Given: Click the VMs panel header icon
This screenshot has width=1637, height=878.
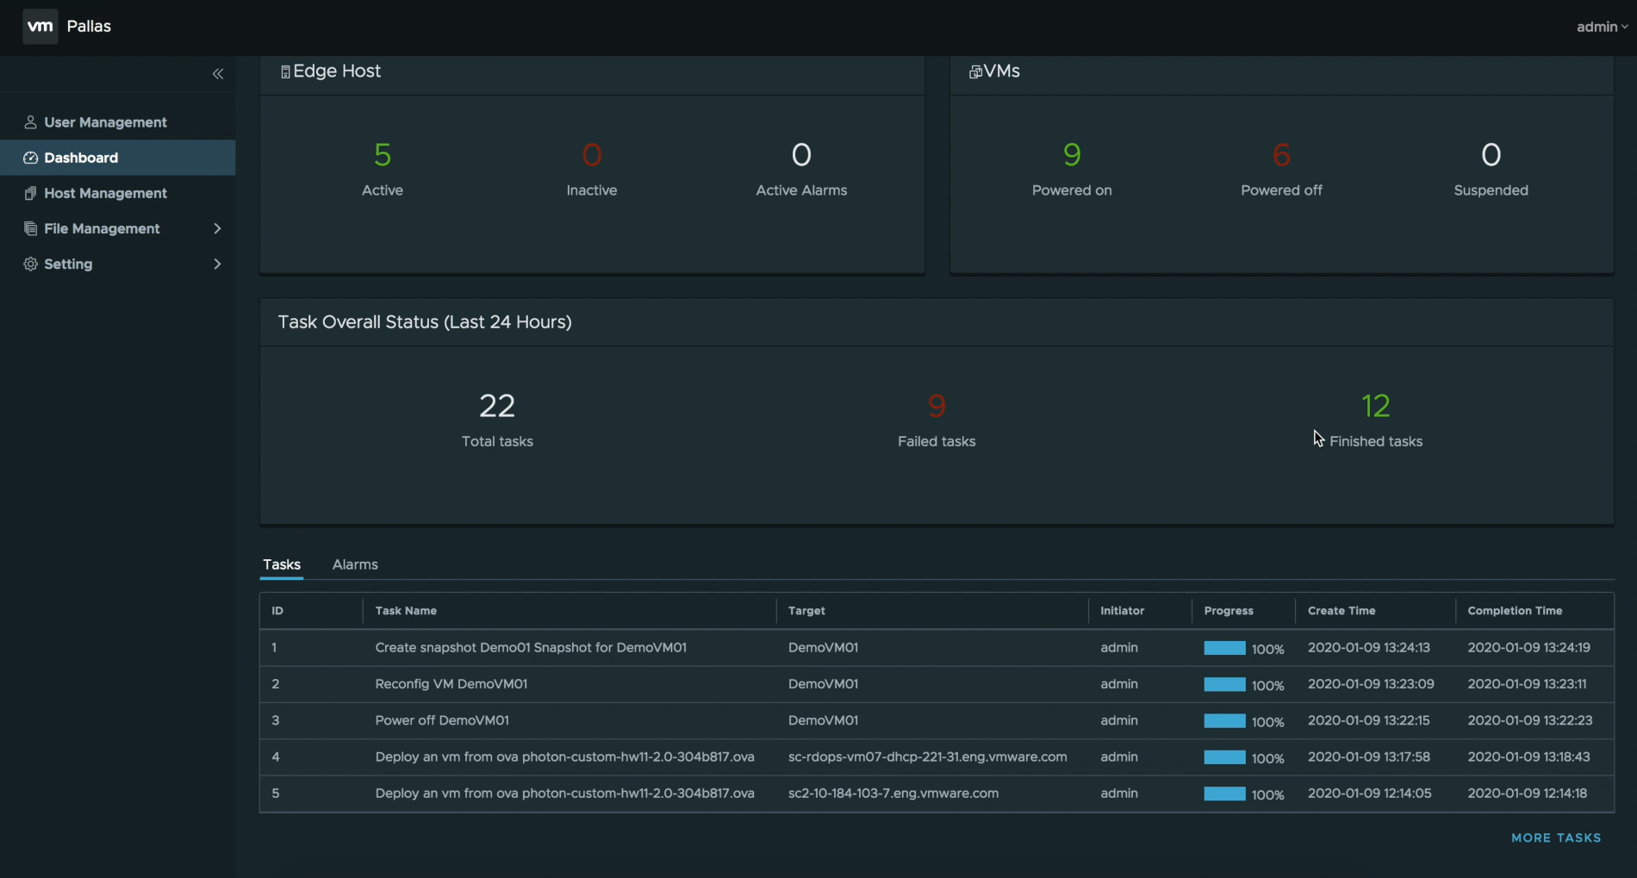Looking at the screenshot, I should pos(975,72).
